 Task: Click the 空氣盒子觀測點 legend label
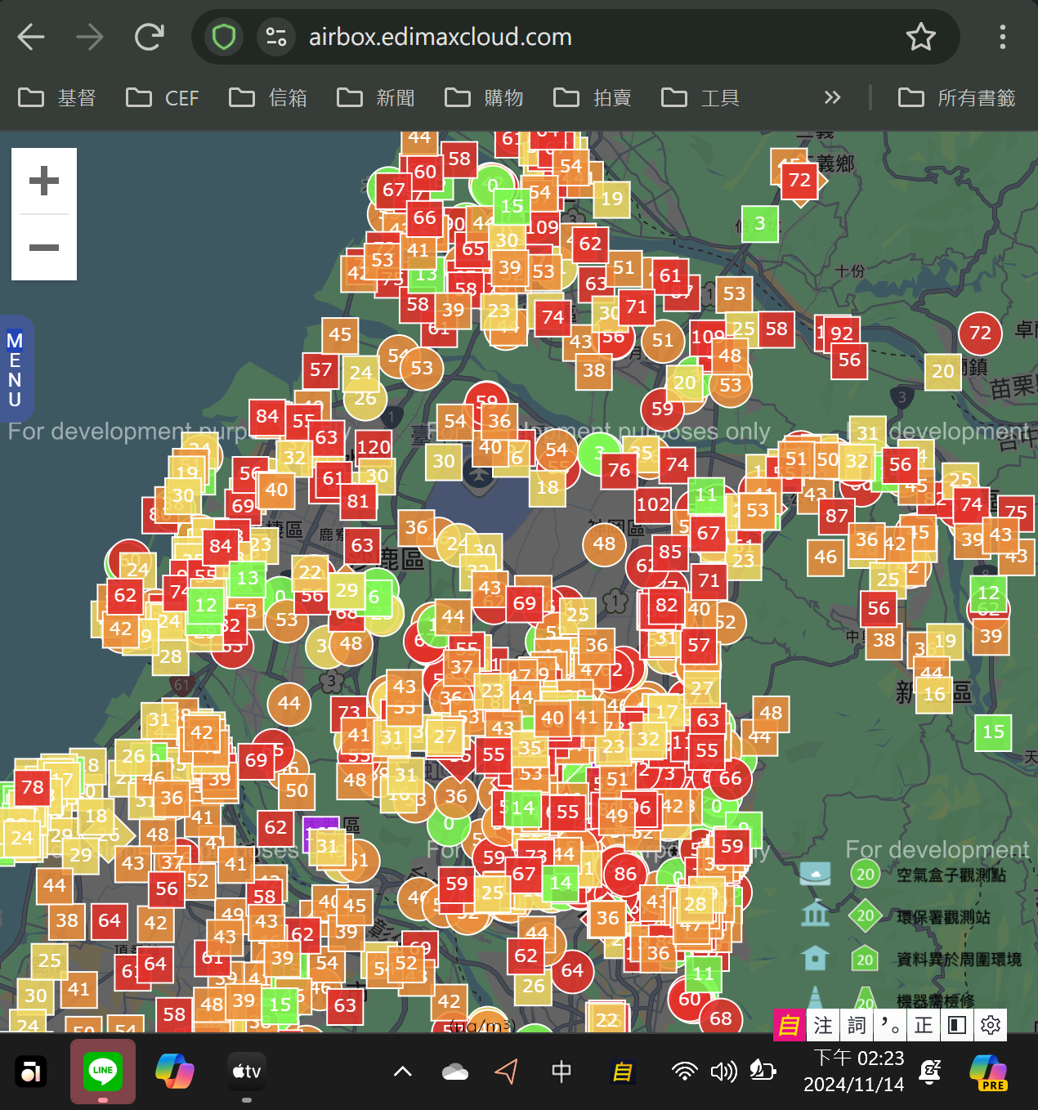[x=951, y=875]
